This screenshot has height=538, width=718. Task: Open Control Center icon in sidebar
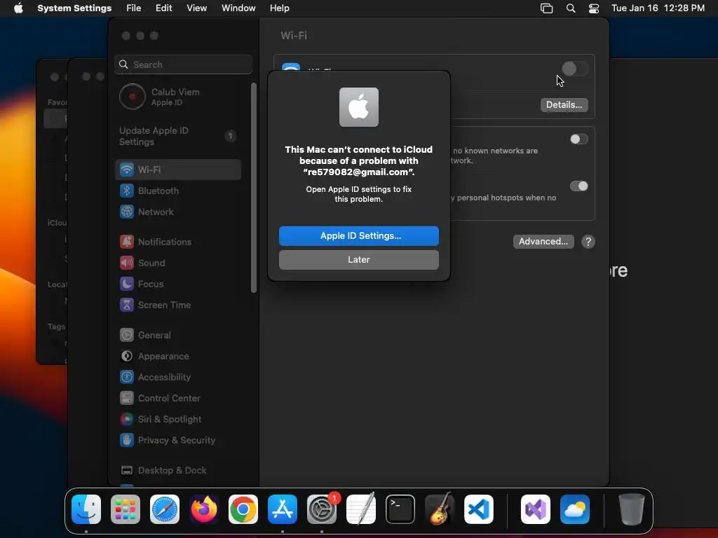(x=127, y=398)
